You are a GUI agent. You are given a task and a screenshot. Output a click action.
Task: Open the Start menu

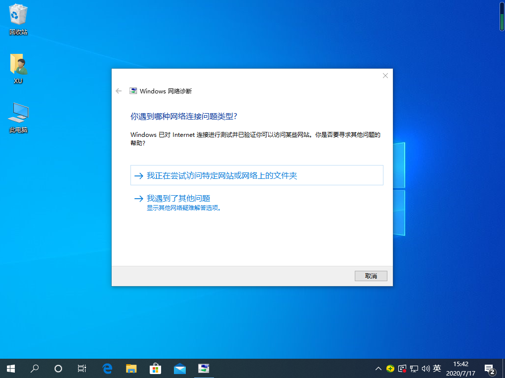click(10, 368)
